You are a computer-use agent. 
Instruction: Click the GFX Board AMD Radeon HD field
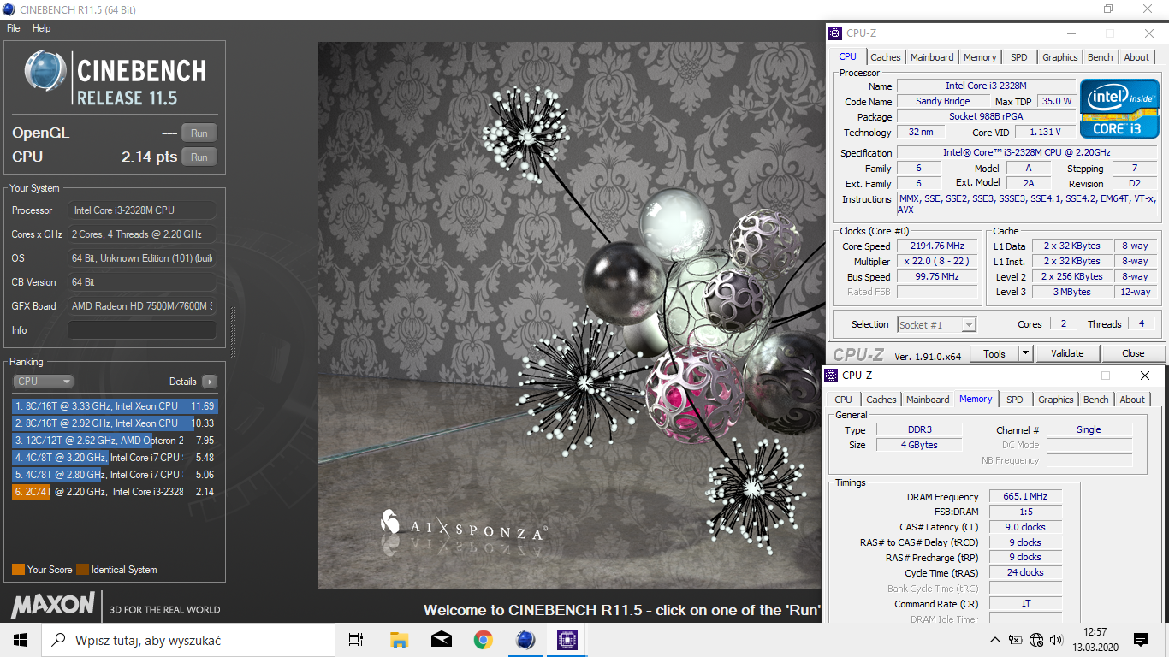tap(142, 305)
